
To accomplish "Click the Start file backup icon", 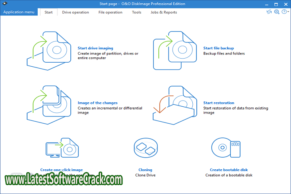I will coord(175,51).
